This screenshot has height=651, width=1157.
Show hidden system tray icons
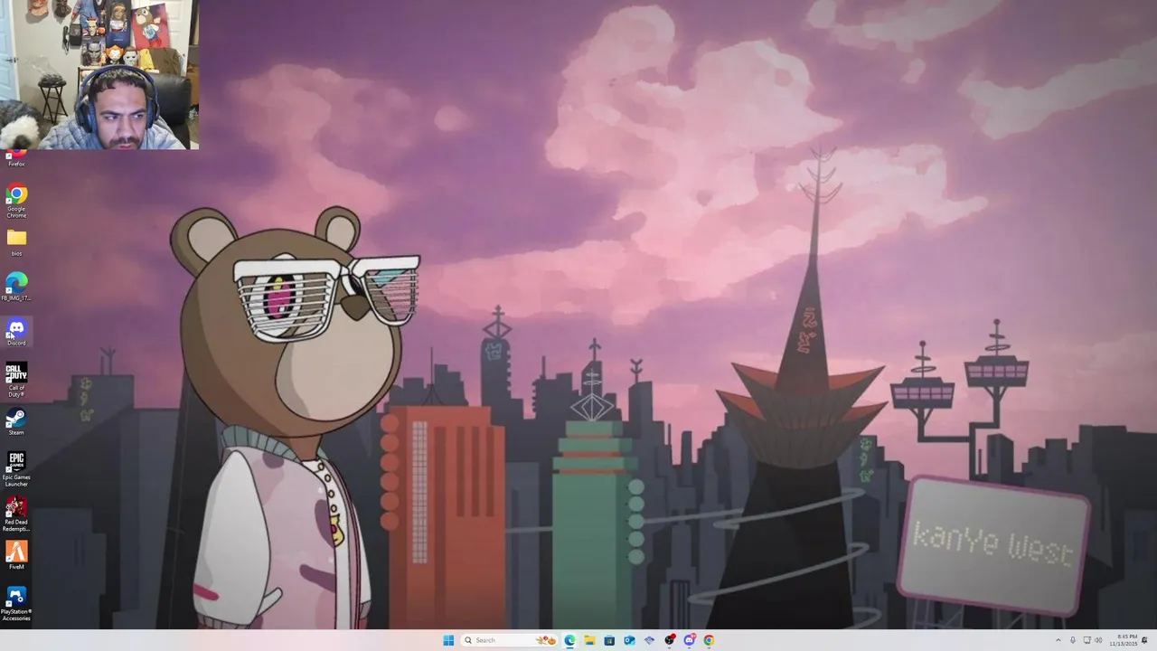[x=1058, y=640]
